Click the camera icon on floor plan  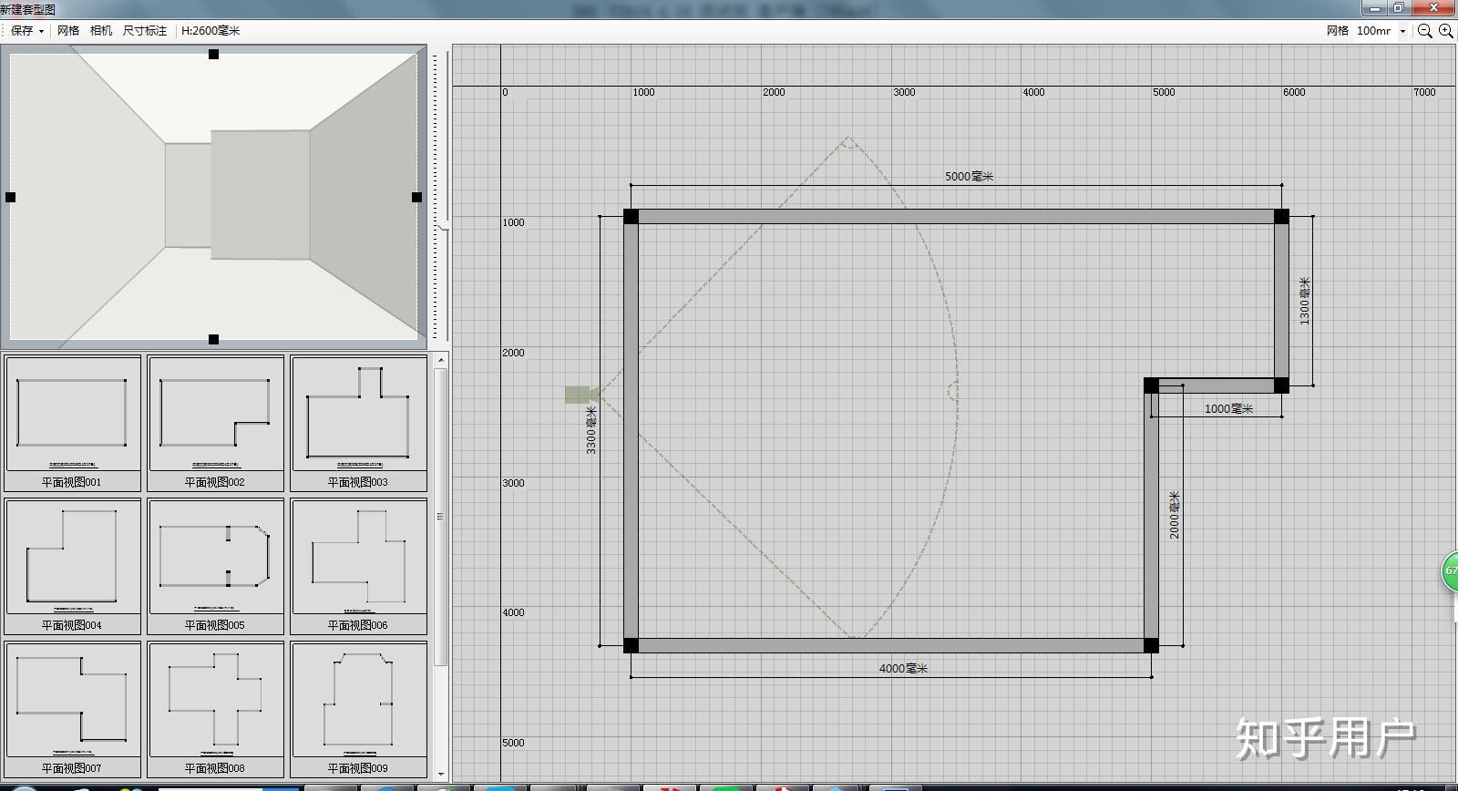pos(580,395)
